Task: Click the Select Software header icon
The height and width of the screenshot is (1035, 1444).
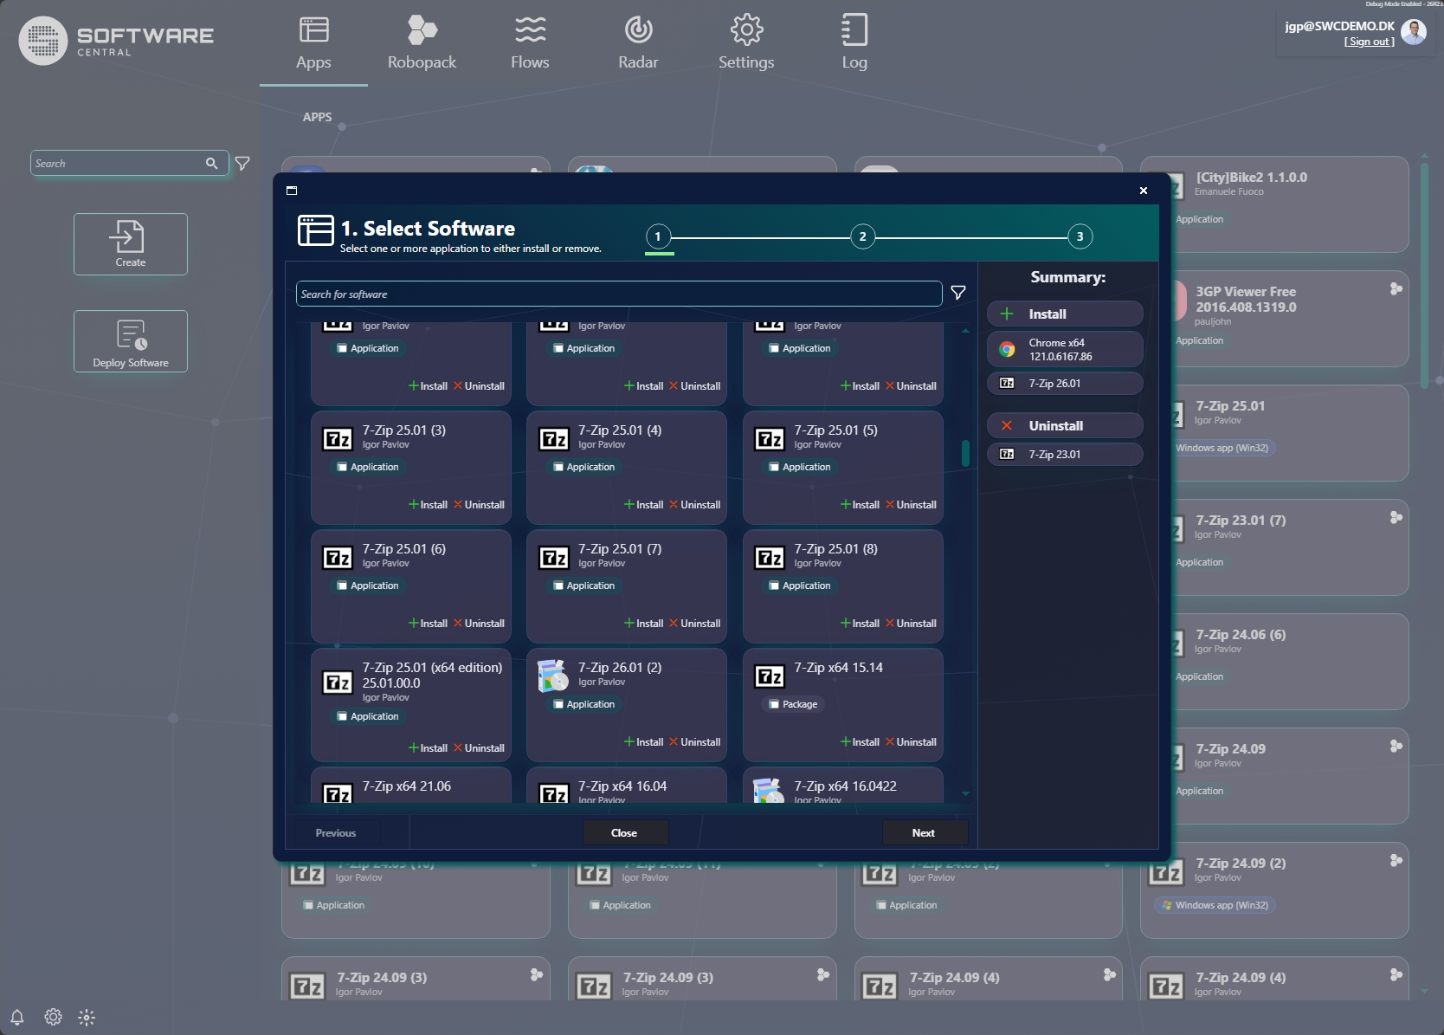Action: 315,230
